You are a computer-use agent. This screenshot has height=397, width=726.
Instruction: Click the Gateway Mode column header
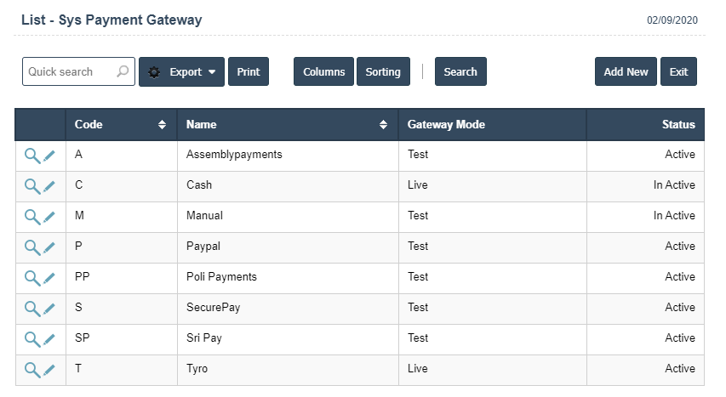click(446, 125)
